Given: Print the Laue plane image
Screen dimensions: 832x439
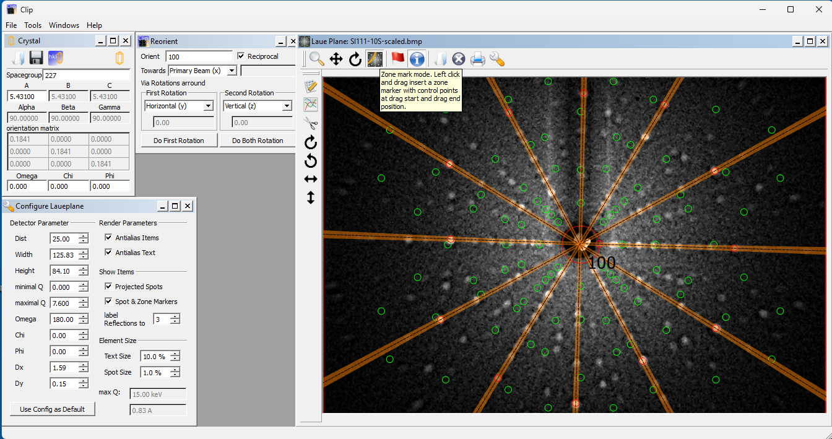Looking at the screenshot, I should [477, 59].
